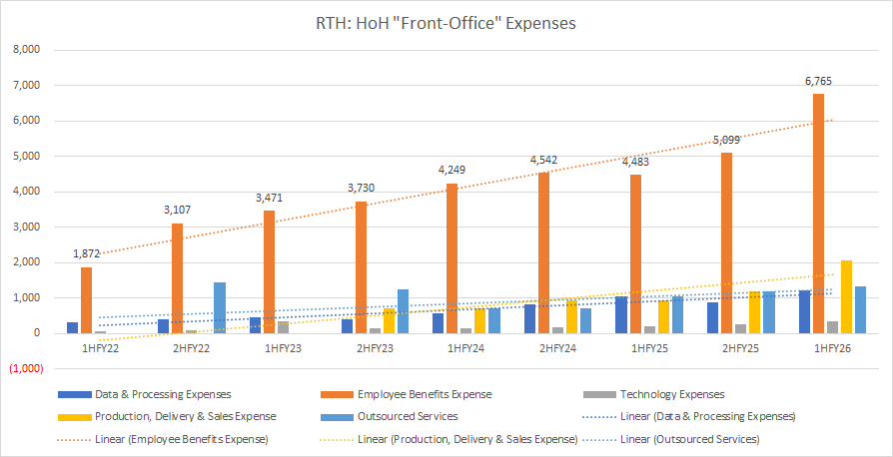Click the Data & Processing Expenses legend entry
893x457 pixels.
coord(147,395)
